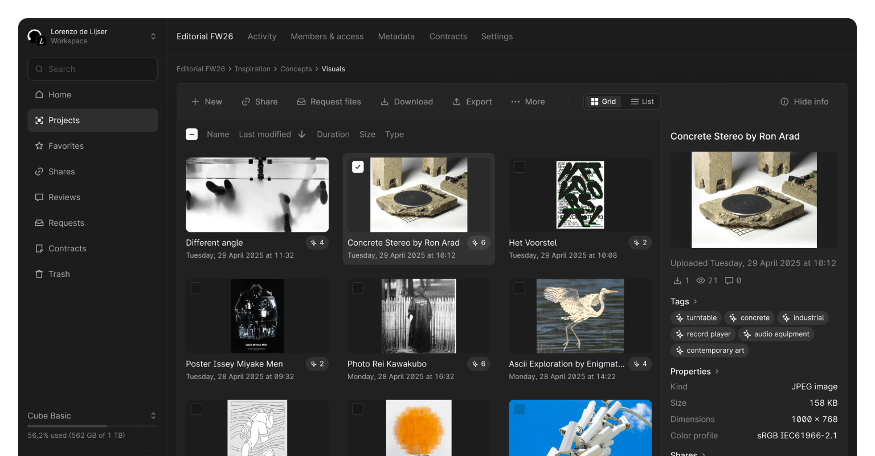Click the industrial tag
Screen dimensions: 875x456
point(803,318)
